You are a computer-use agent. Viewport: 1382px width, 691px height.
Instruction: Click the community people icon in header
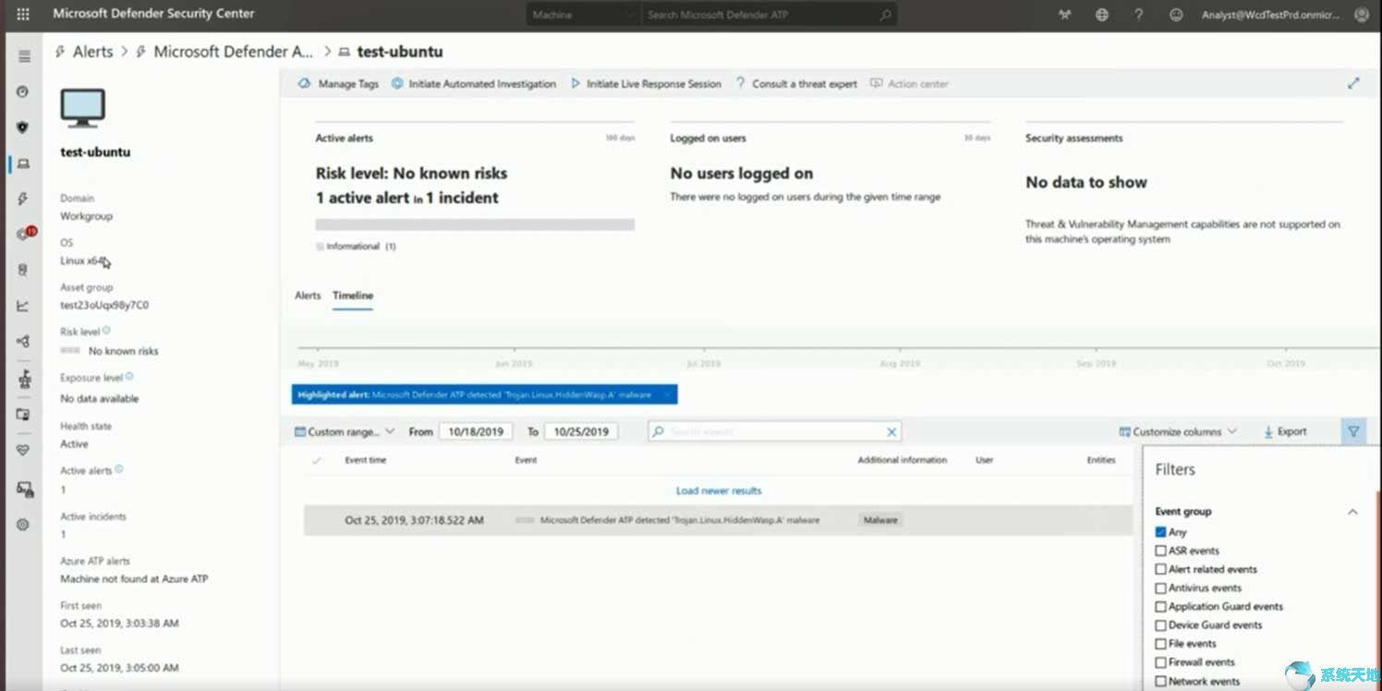pyautogui.click(x=1064, y=15)
